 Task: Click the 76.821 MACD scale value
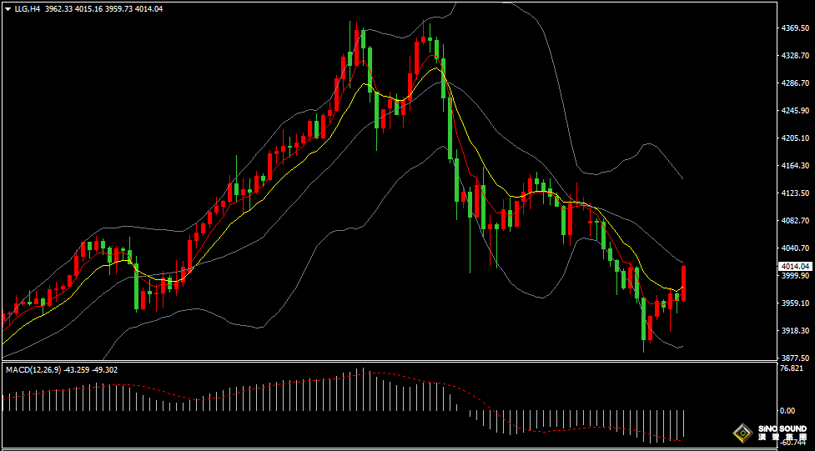point(791,368)
